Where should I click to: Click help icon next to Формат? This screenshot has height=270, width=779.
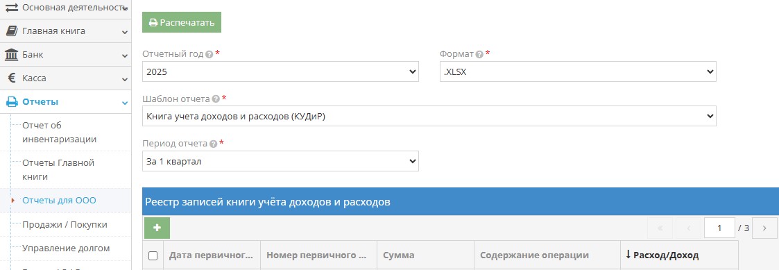tap(479, 54)
